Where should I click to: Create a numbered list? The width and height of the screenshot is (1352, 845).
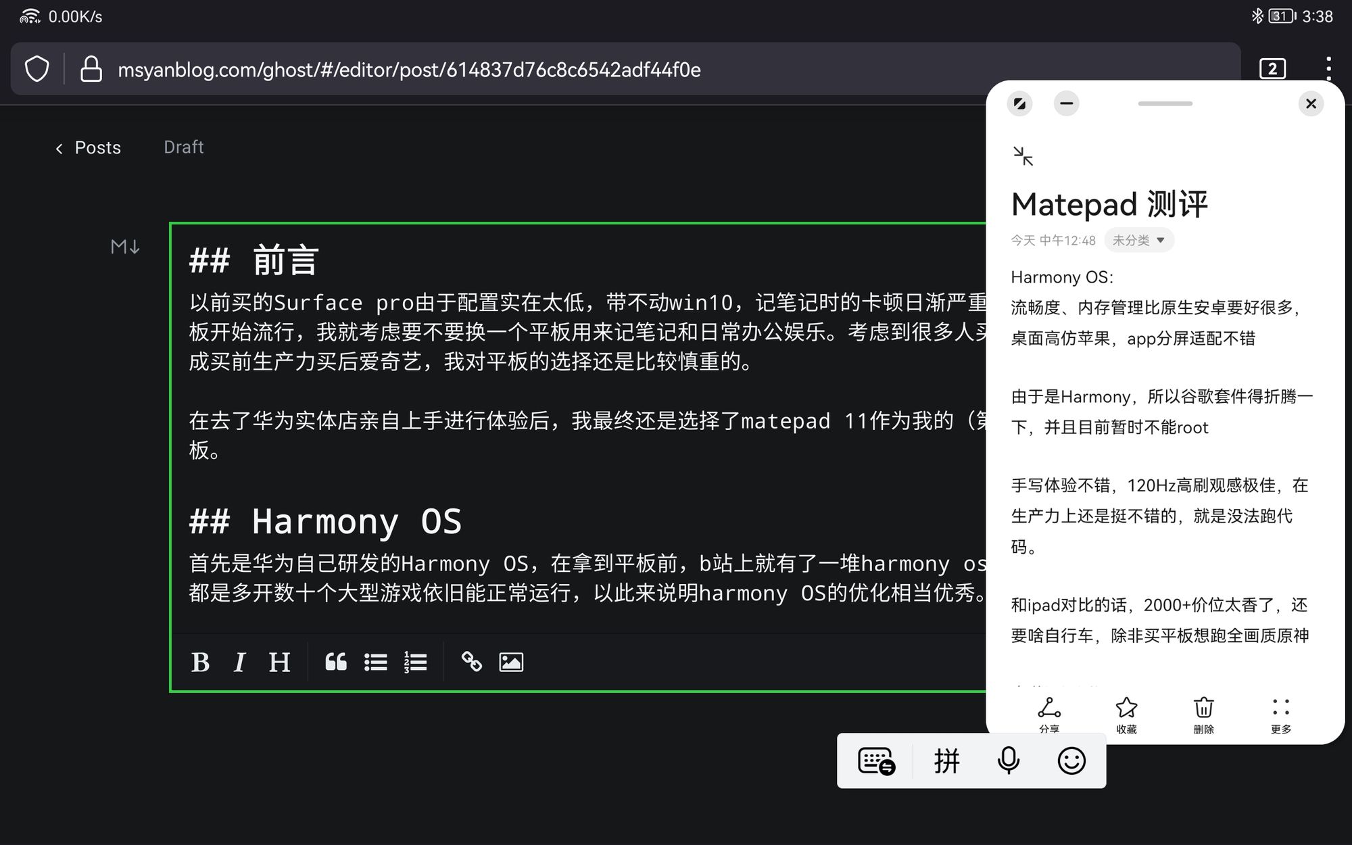[416, 662]
